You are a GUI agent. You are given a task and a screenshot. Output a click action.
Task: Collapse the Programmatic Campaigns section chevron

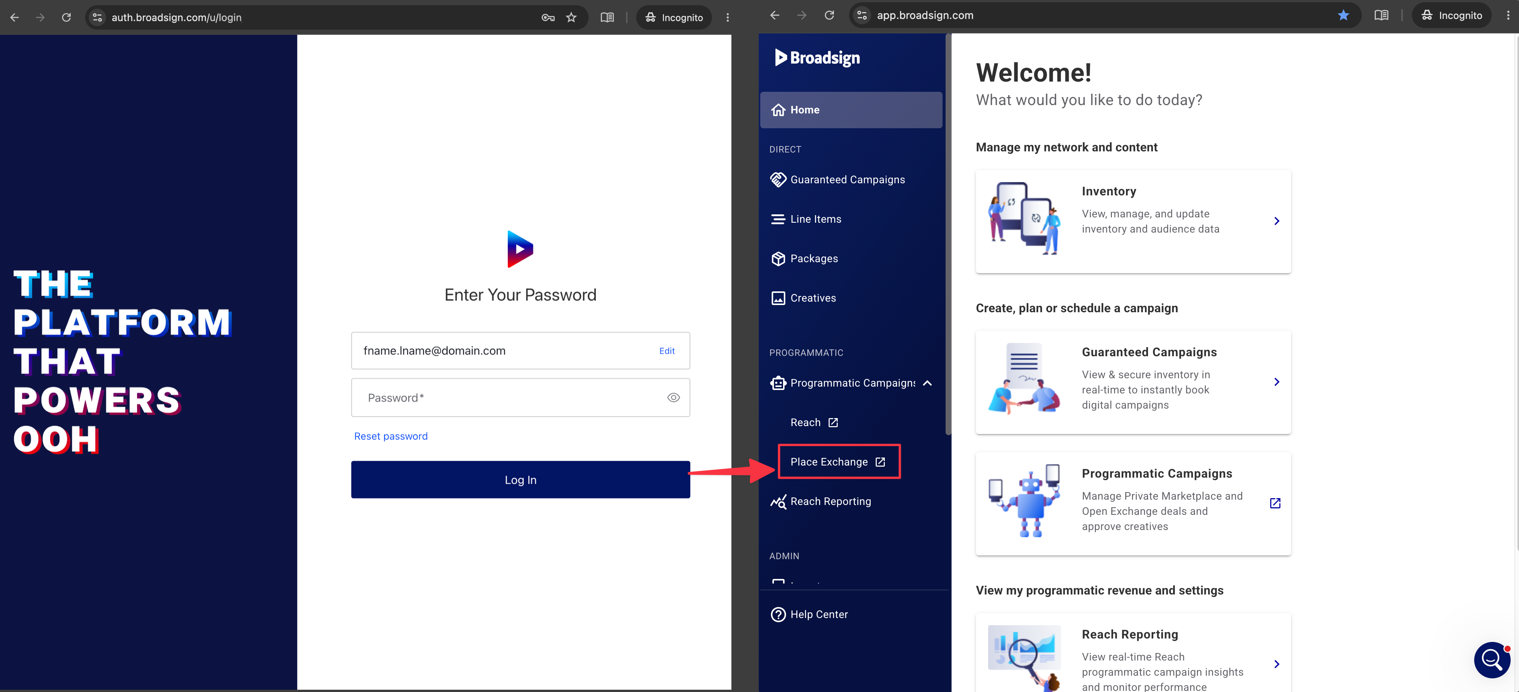(x=928, y=384)
